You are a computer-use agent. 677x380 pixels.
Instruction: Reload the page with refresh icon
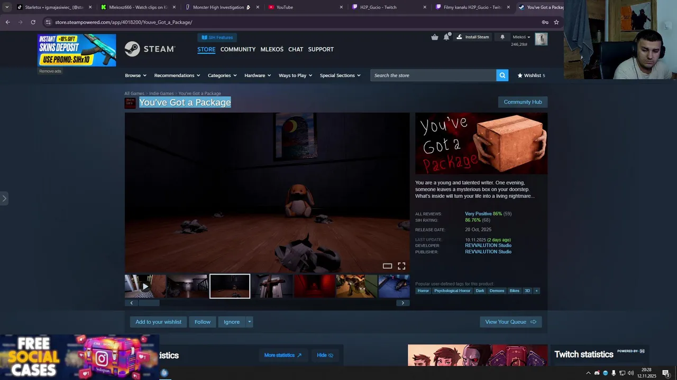pyautogui.click(x=33, y=22)
